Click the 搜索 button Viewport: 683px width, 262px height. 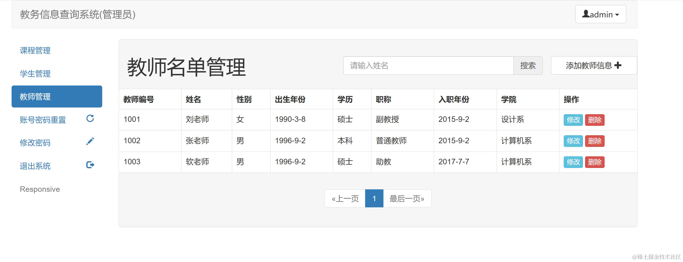click(528, 65)
